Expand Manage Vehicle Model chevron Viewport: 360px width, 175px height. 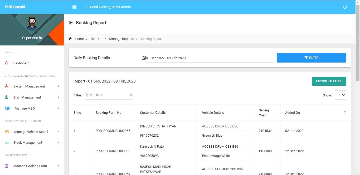(x=59, y=132)
